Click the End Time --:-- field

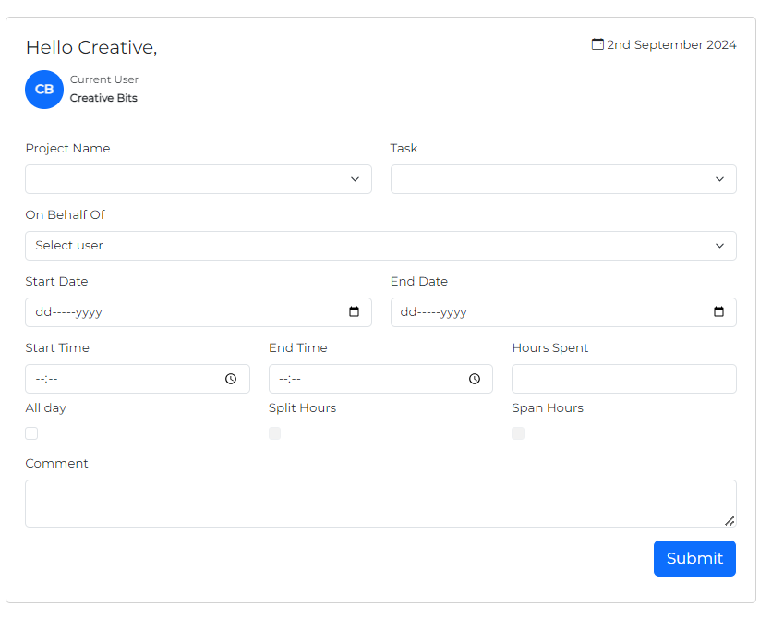[380, 379]
